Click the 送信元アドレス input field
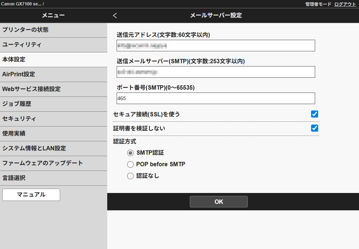Screen dimensions: 359x249 [216, 46]
